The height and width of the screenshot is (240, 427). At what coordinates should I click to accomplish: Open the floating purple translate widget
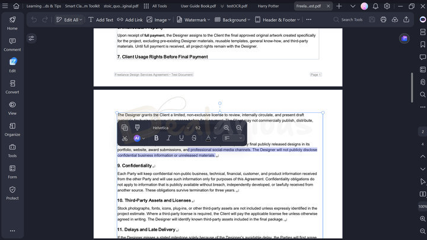(404, 38)
